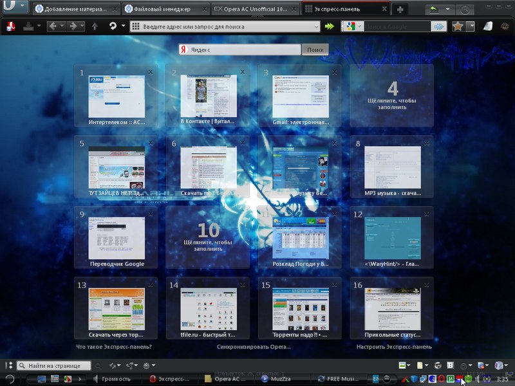Open the Розклад Погоди speed dial thumbnail
Viewport: 515px width, 386px height.
click(x=299, y=237)
